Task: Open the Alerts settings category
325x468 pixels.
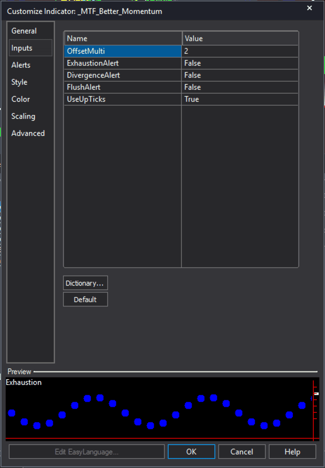Action: click(21, 65)
